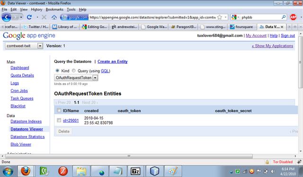Image resolution: width=303 pixels, height=177 pixels.
Task: Open the Bookmarks menu
Action: coord(54,9)
